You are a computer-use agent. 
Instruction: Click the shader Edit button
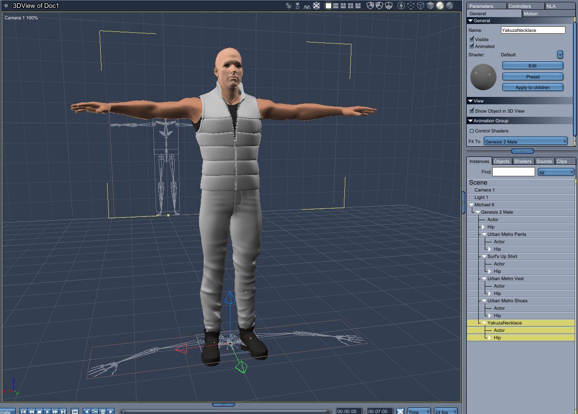[x=532, y=66]
